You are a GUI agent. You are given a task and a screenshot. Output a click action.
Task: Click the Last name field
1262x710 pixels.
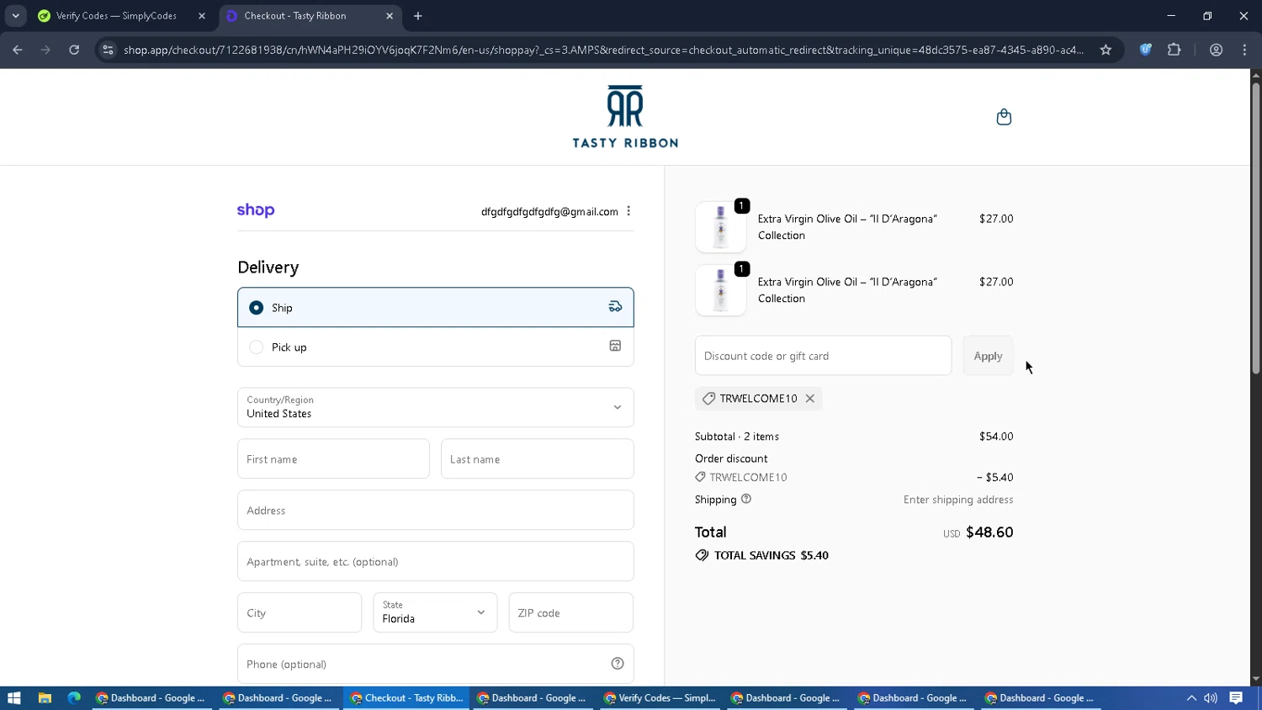pyautogui.click(x=537, y=459)
